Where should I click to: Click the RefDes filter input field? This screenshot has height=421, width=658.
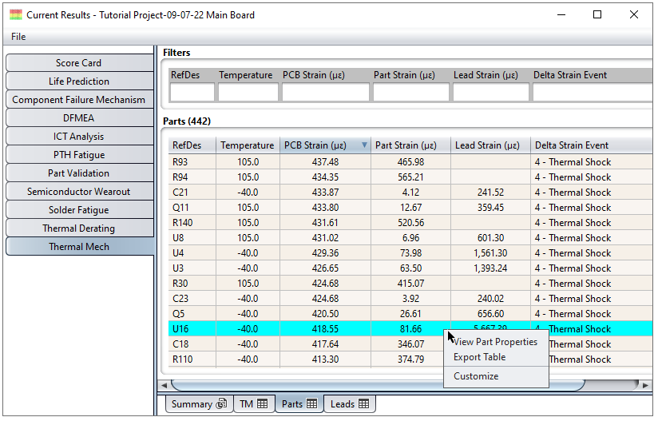pos(192,93)
